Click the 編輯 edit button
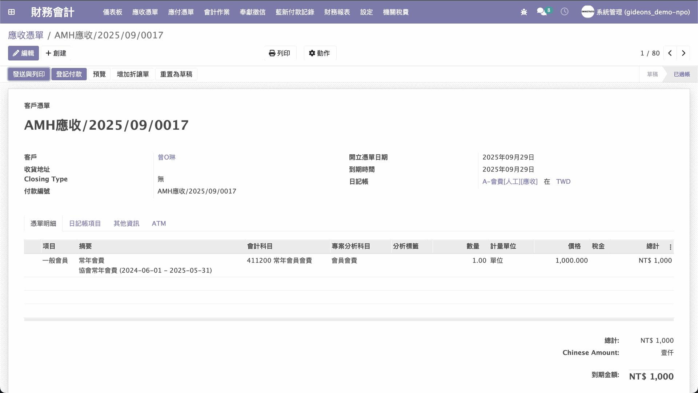Image resolution: width=698 pixels, height=393 pixels. coord(24,53)
